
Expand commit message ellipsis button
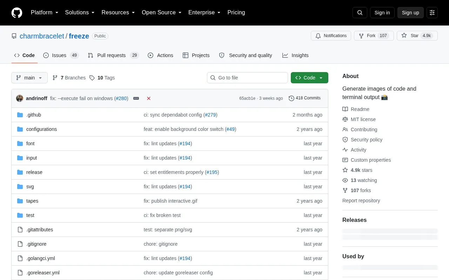pyautogui.click(x=136, y=98)
